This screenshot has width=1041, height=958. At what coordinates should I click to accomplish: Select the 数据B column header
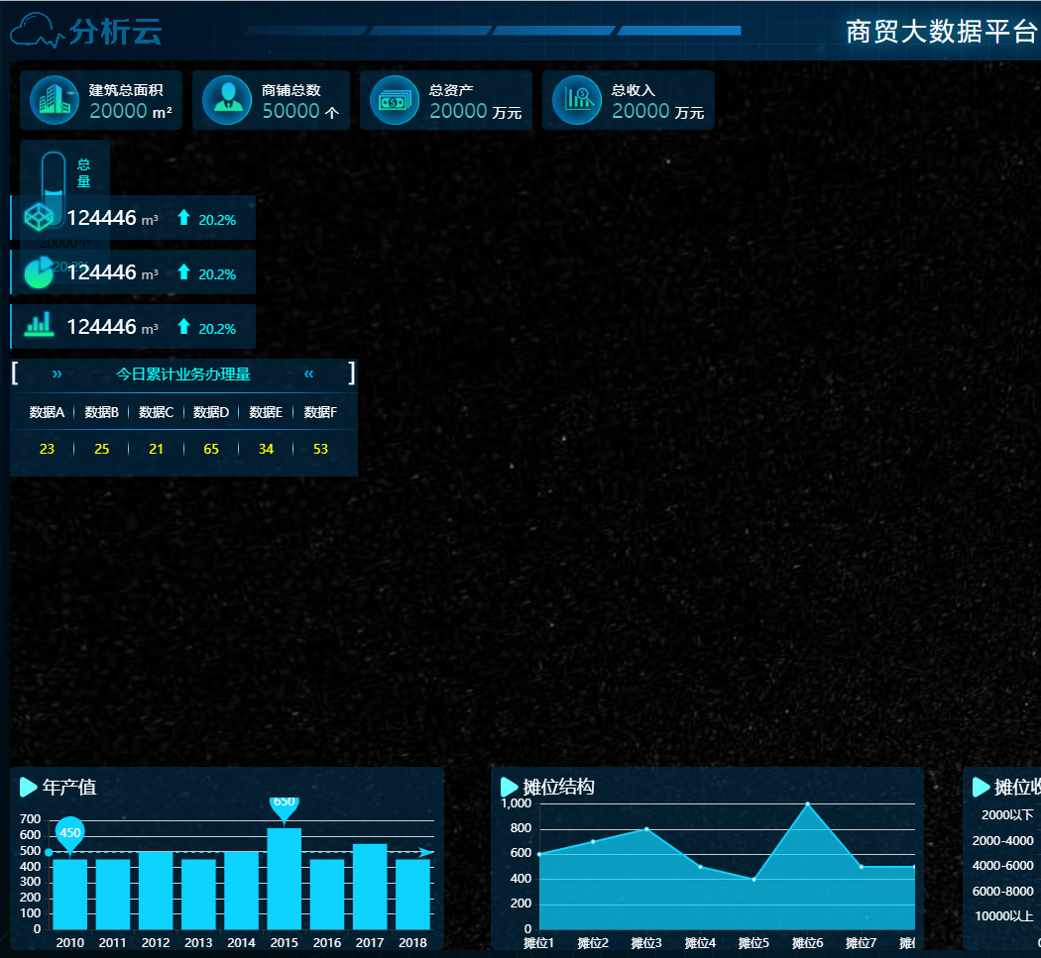coord(101,413)
